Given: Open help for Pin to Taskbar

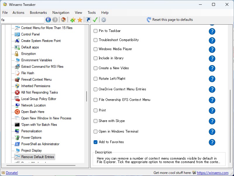Looking at the screenshot, I should click(212, 31).
